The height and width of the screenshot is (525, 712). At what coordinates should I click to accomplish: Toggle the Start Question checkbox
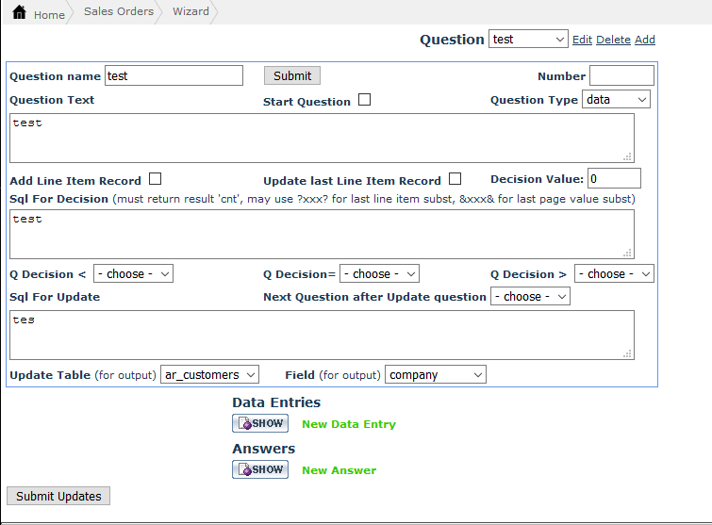coord(364,100)
